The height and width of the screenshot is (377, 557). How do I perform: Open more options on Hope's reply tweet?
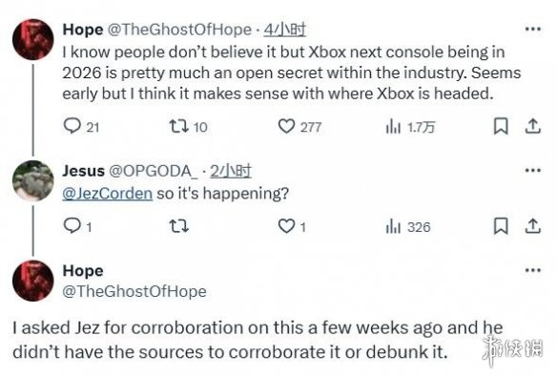click(533, 270)
